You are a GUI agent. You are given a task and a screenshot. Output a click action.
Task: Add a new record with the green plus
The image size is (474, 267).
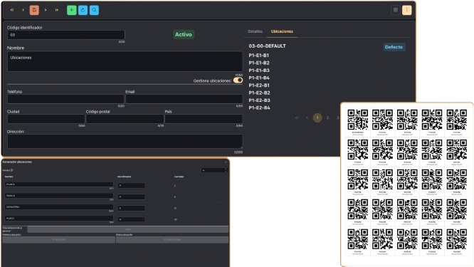coord(72,10)
